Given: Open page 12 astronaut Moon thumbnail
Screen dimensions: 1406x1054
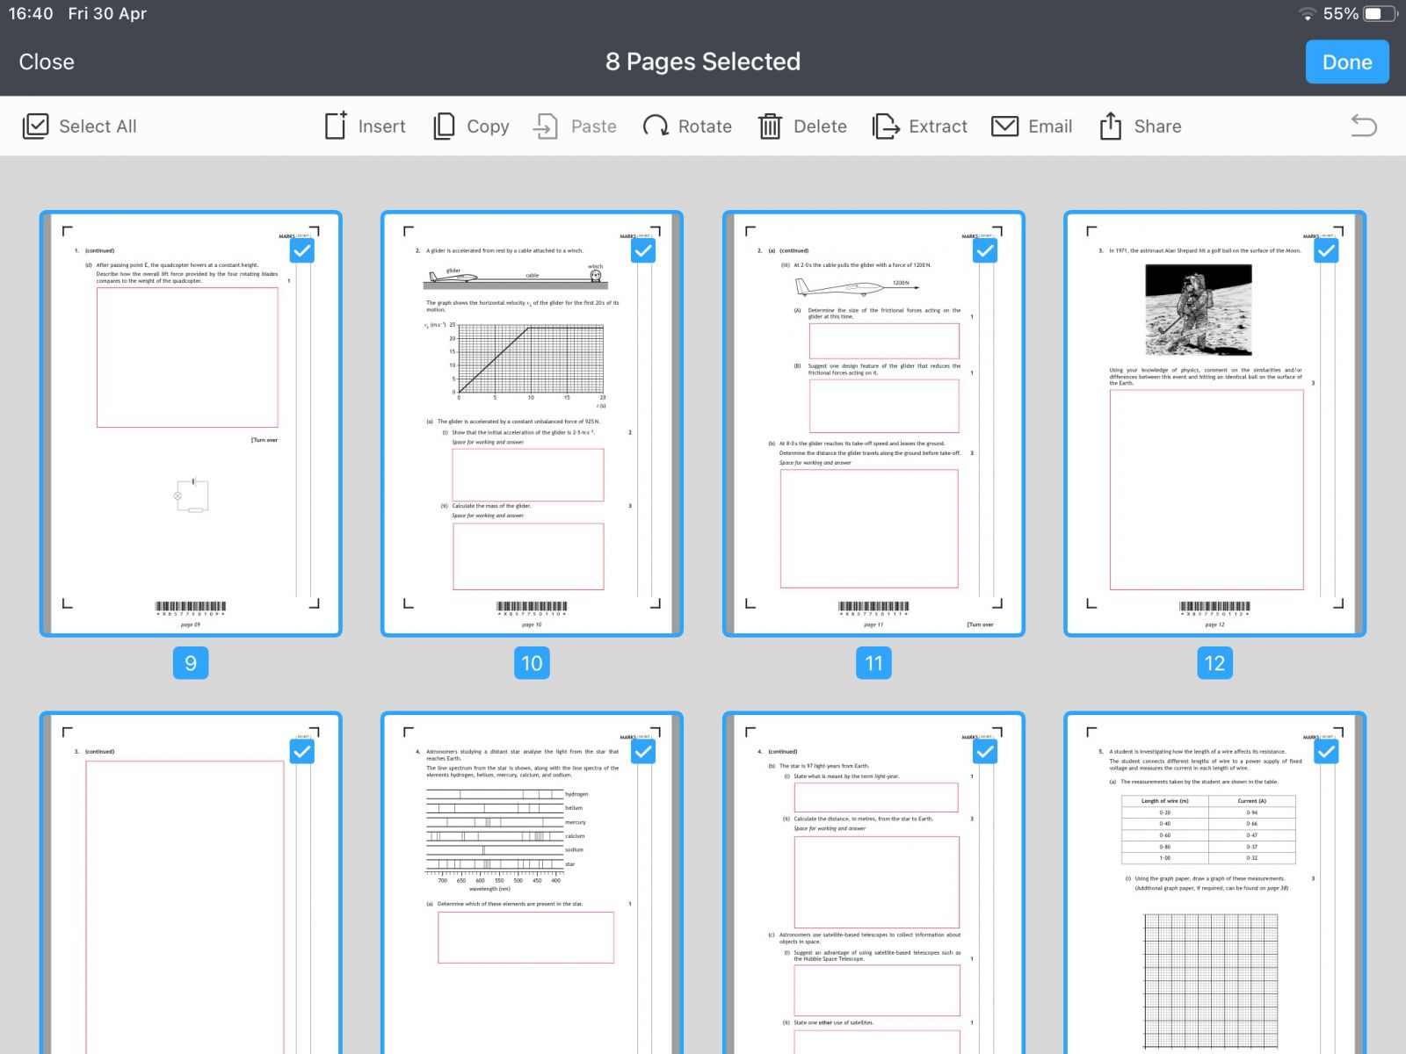Looking at the screenshot, I should (x=1214, y=423).
